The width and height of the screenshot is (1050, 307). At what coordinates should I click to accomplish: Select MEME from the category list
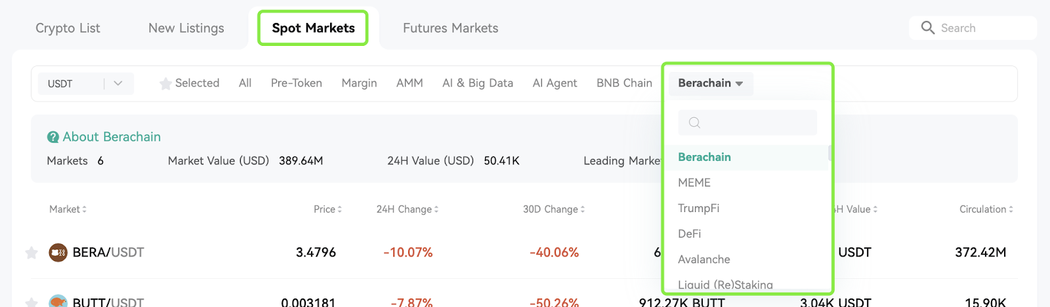point(694,183)
